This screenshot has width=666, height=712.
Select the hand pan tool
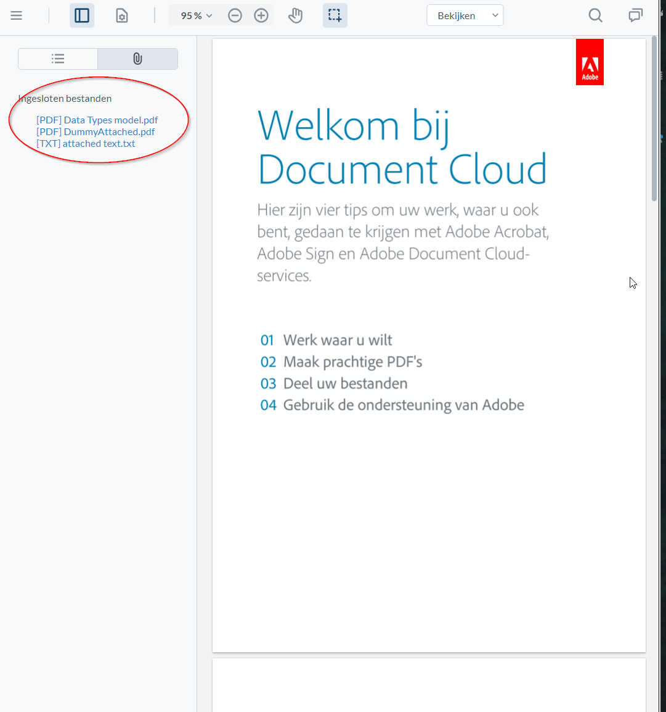(296, 16)
